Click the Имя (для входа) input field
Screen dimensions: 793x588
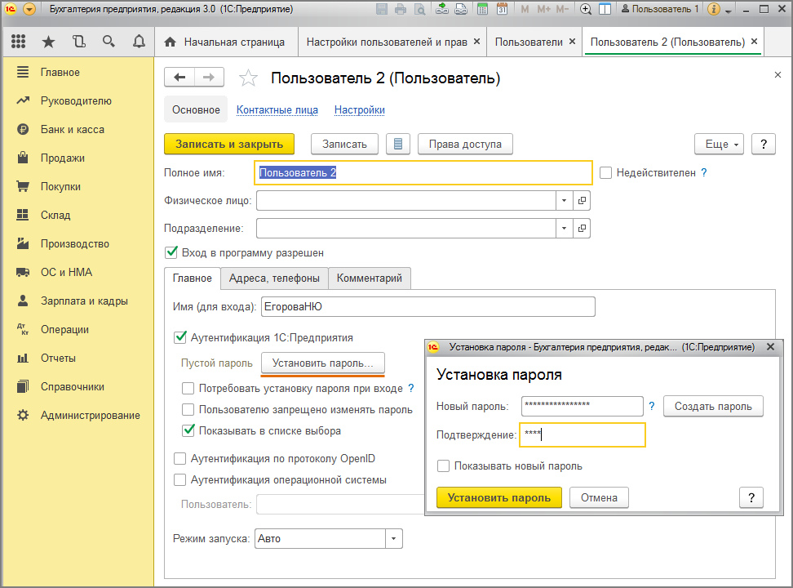click(428, 306)
